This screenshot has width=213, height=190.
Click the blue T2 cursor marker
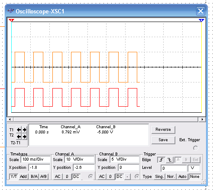coord(201,20)
